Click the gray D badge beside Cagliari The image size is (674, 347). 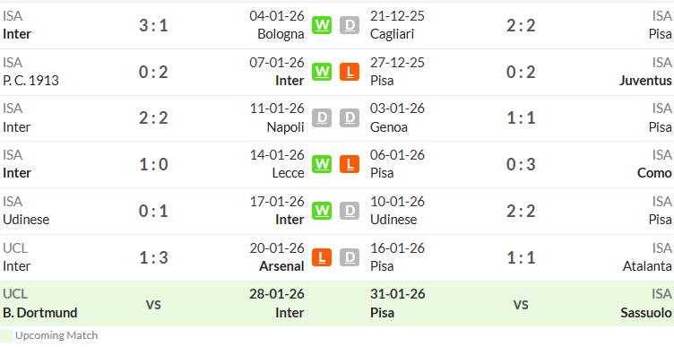[x=350, y=25]
